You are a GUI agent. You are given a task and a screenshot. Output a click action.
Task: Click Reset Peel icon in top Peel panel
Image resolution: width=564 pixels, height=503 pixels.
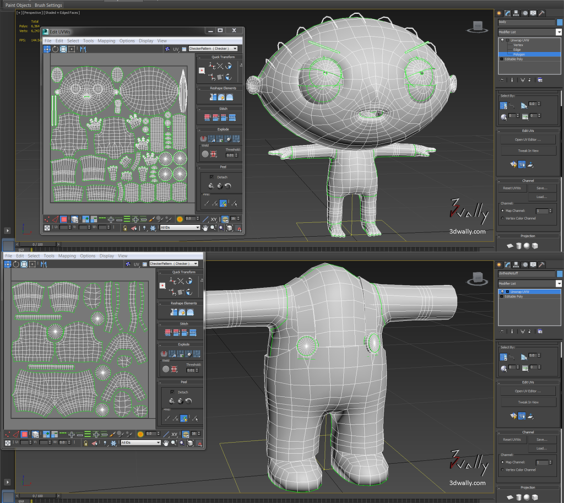[228, 186]
